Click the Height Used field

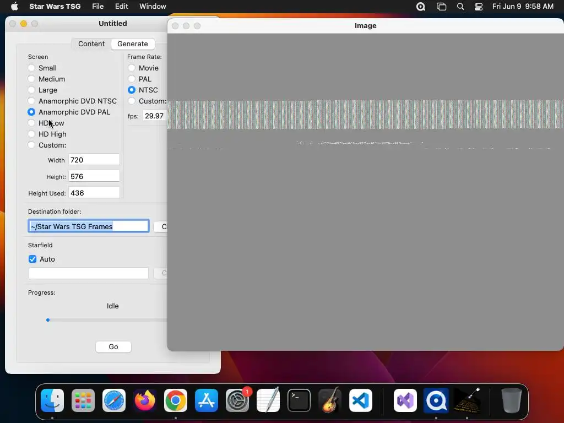click(x=94, y=193)
